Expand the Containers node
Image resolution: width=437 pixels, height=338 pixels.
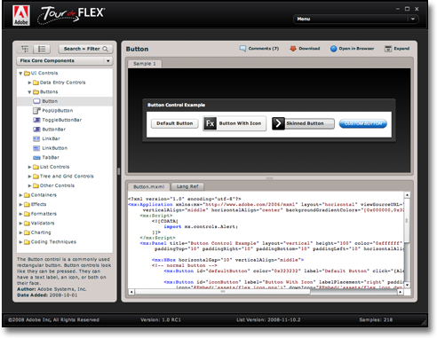click(20, 195)
